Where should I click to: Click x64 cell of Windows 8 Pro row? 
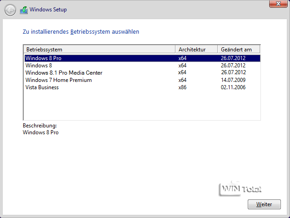(182, 58)
